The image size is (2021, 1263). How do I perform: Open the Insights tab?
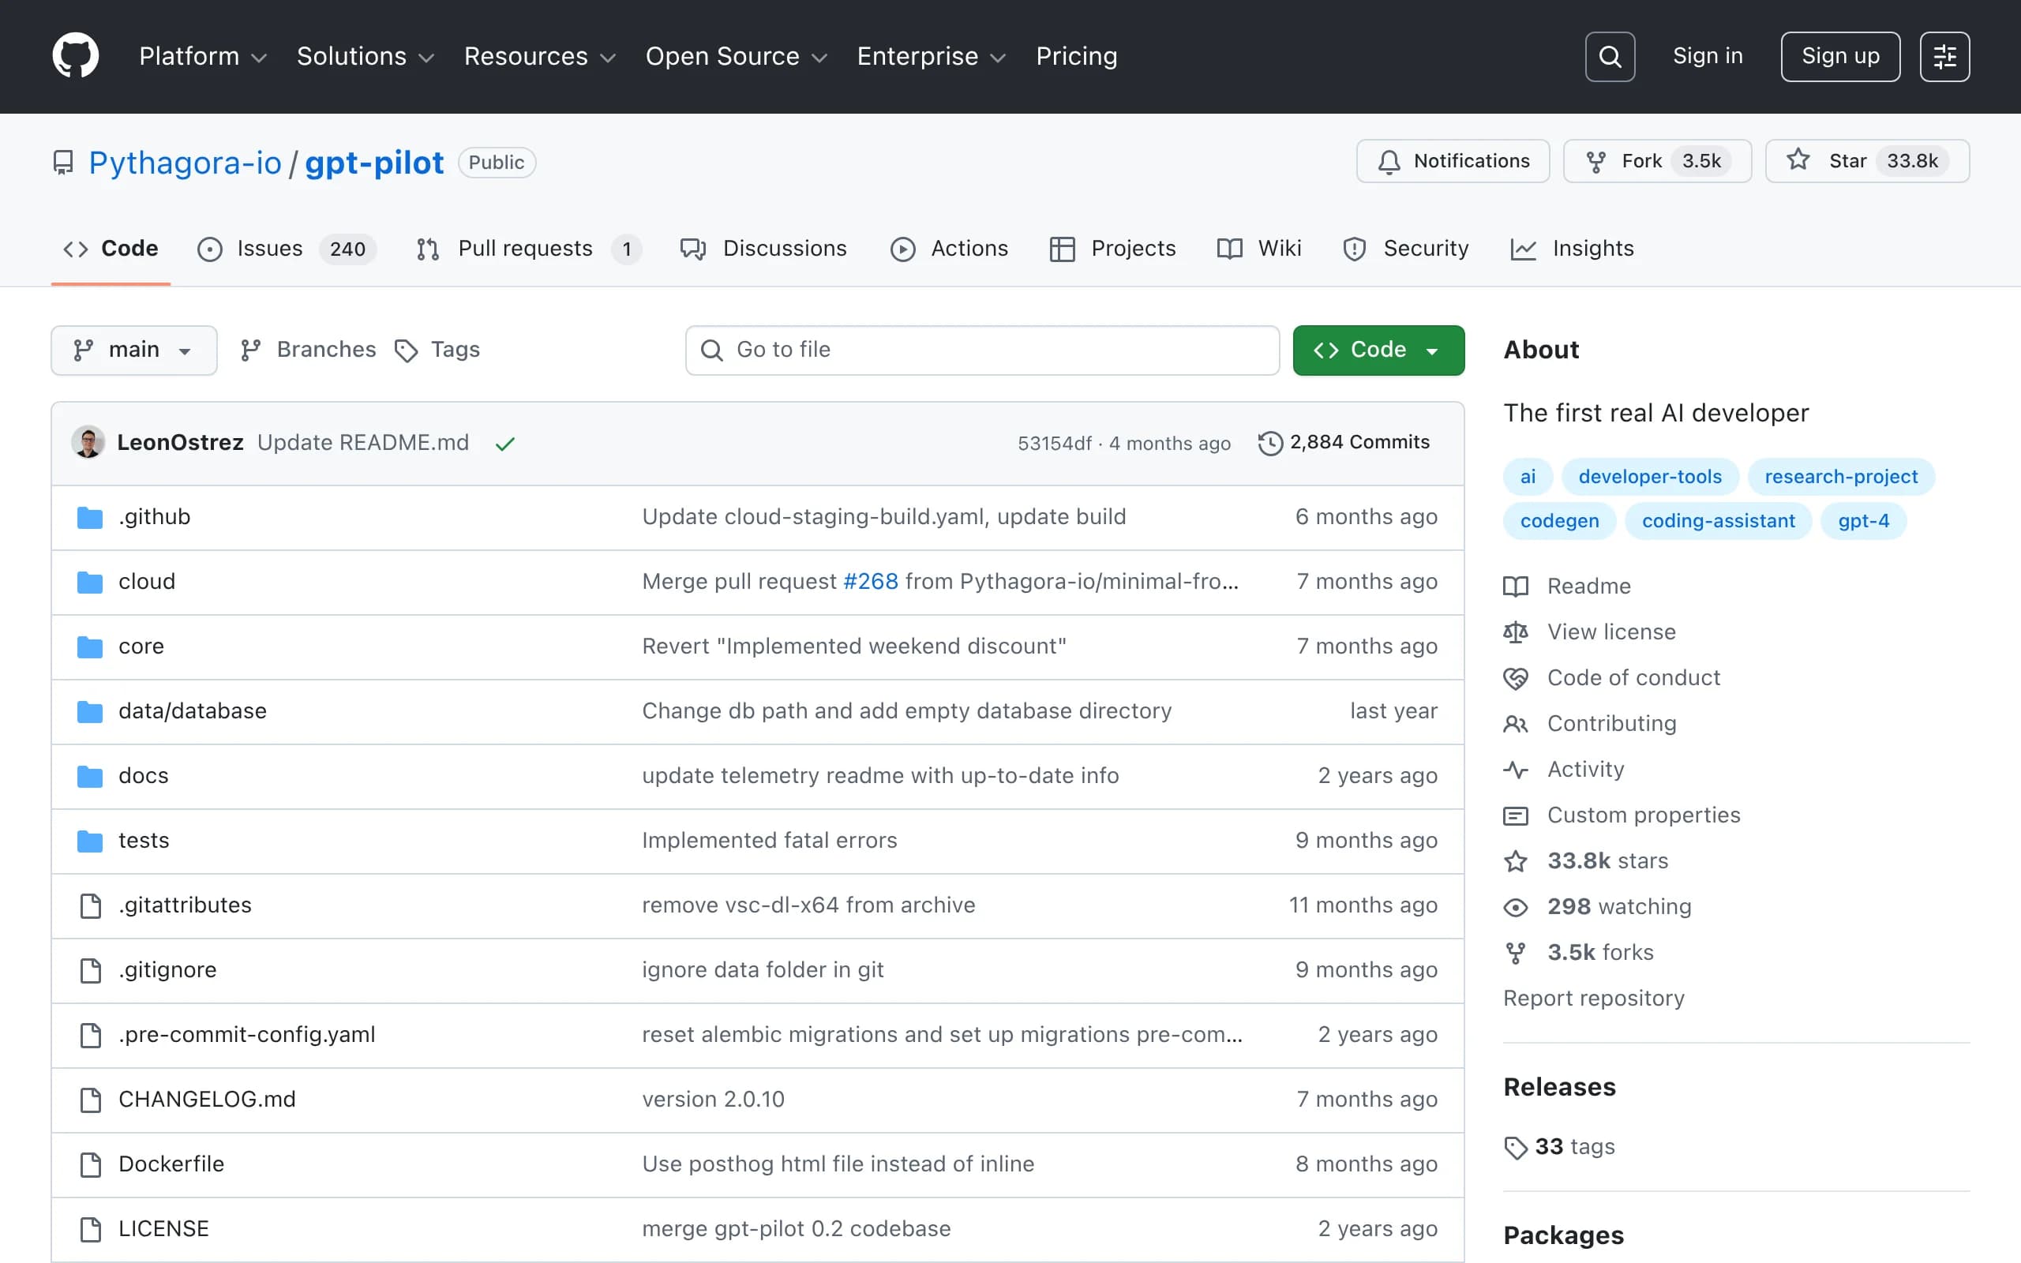[1572, 249]
